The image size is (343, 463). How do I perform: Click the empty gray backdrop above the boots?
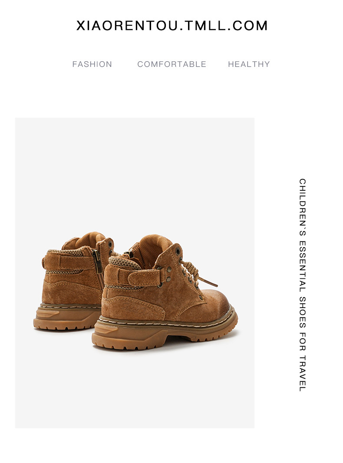click(x=135, y=171)
